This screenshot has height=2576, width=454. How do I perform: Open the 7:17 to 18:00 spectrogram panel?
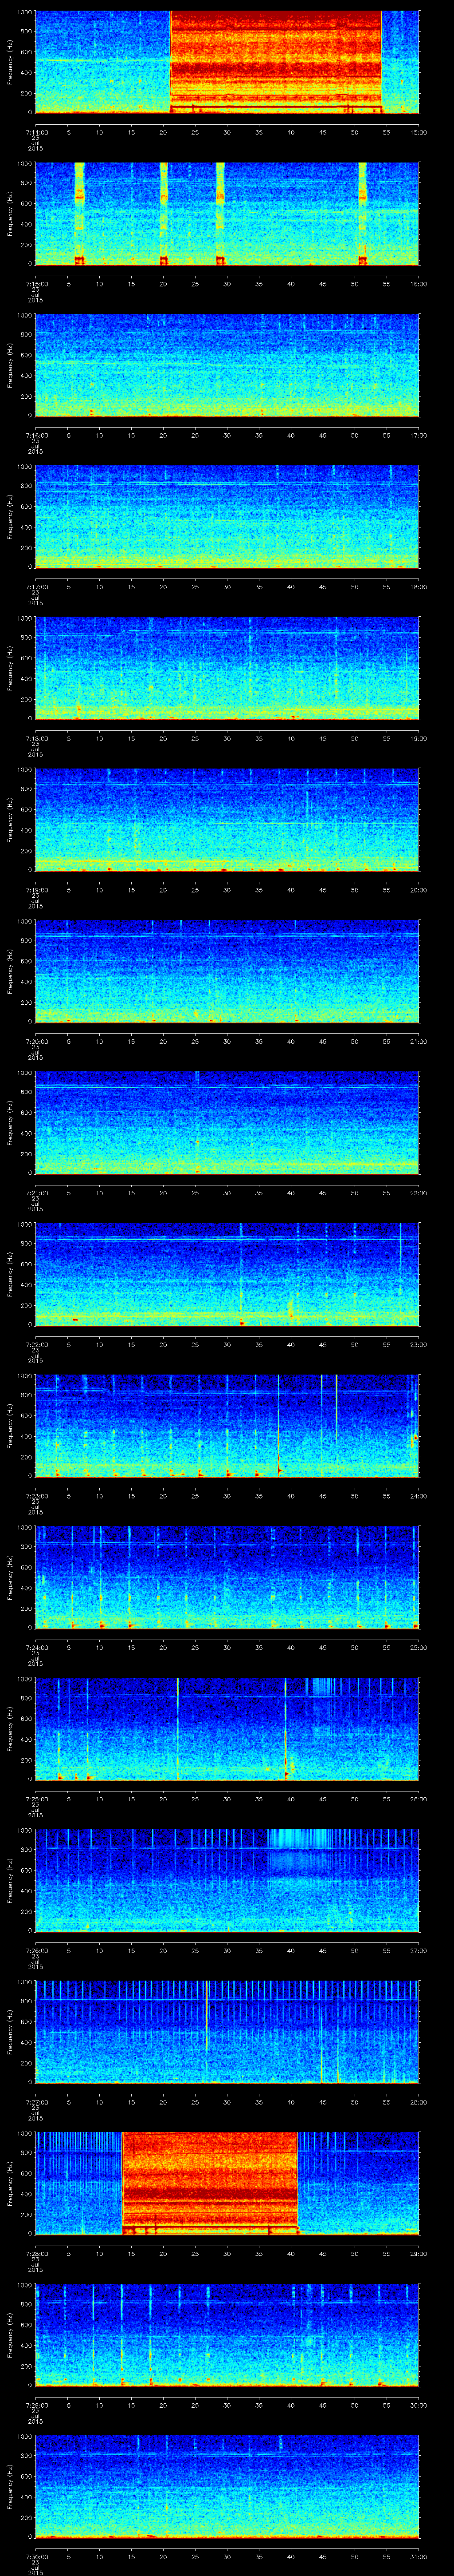[227, 516]
